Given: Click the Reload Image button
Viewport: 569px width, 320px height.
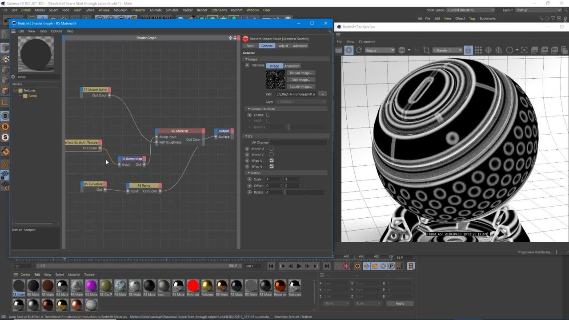Looking at the screenshot, I should [x=301, y=73].
